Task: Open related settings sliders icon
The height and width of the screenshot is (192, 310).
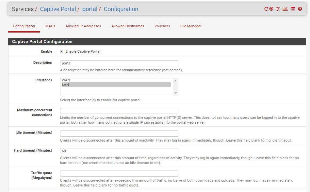Action: tap(278, 9)
